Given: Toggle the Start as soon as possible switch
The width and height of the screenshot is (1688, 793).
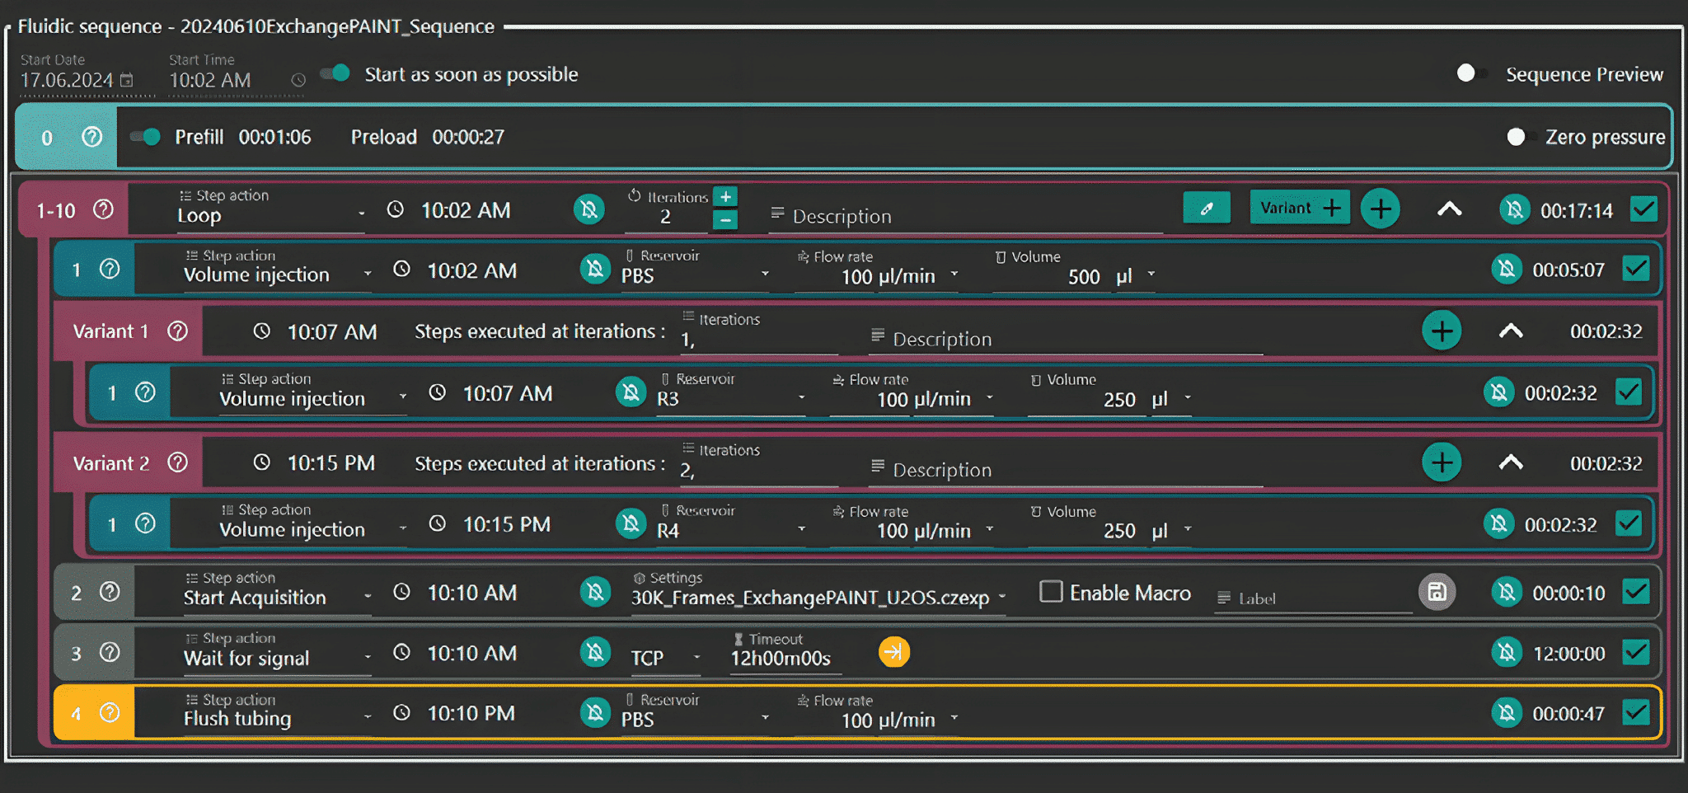Looking at the screenshot, I should (335, 74).
